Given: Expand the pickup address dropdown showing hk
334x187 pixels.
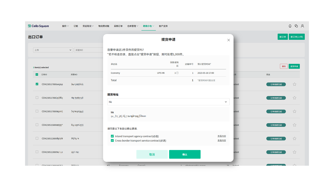Looking at the screenshot, I should click(168, 102).
